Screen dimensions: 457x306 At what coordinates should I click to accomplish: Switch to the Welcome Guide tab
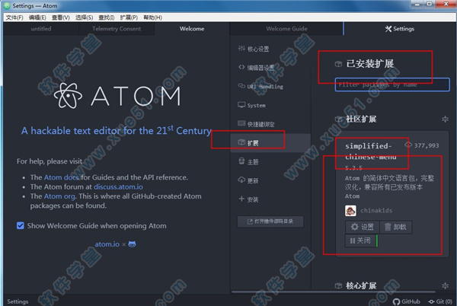pyautogui.click(x=286, y=28)
